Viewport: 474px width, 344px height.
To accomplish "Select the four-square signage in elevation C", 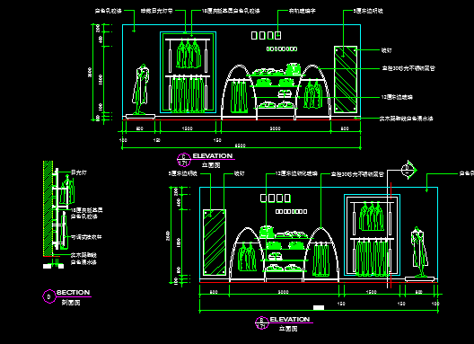I will point(266,35).
